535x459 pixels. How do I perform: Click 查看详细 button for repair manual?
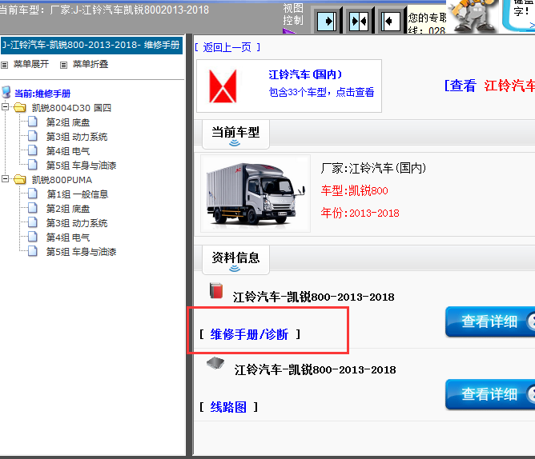click(x=490, y=321)
